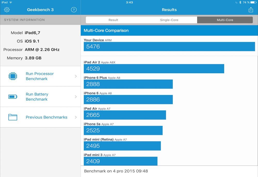
Task: Expand Run Processor Benchmark via its chevron
Action: pos(76,76)
